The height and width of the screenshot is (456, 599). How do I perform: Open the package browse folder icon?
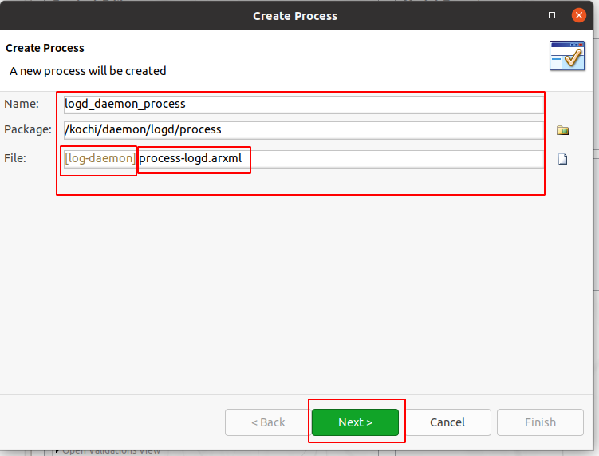click(562, 130)
